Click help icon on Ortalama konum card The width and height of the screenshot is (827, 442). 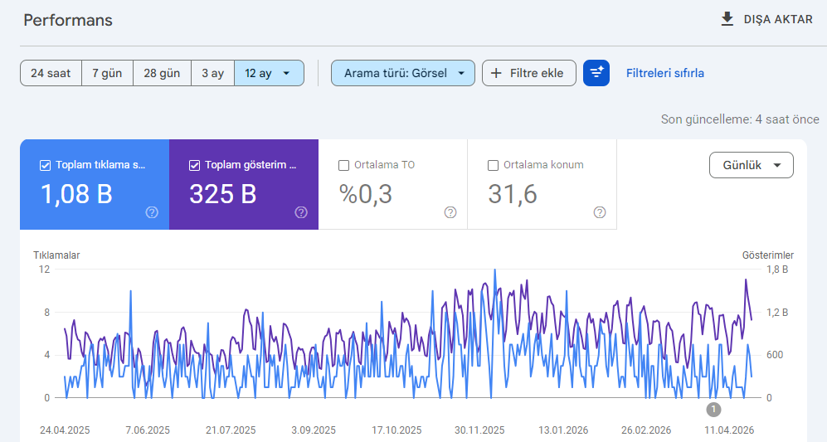(x=600, y=212)
